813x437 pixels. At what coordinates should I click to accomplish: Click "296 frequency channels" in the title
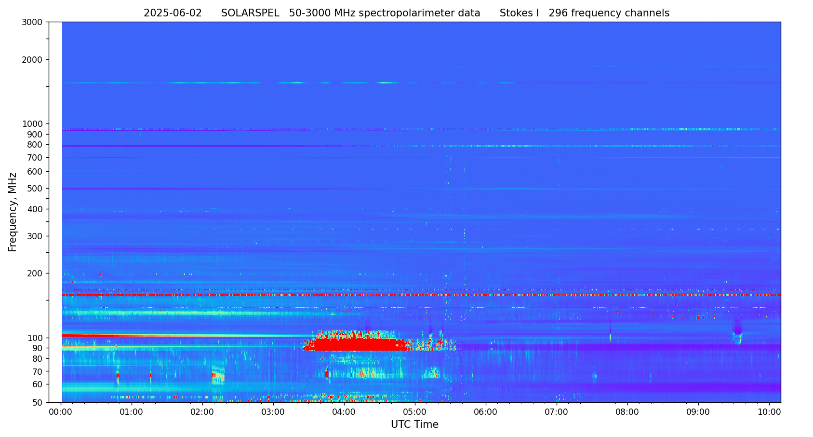pos(609,14)
